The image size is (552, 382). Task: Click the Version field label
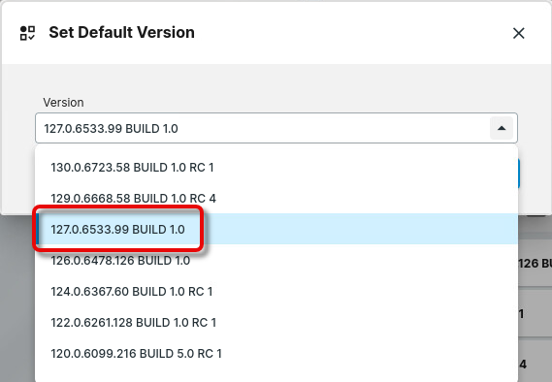pyautogui.click(x=63, y=103)
